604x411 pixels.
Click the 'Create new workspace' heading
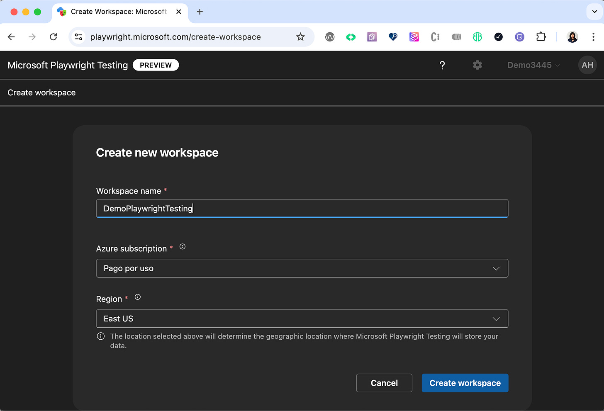pos(157,153)
